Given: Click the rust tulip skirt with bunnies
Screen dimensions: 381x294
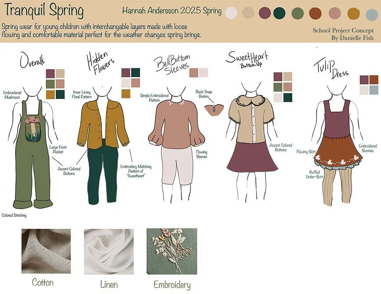Looking at the screenshot, I should (x=338, y=151).
